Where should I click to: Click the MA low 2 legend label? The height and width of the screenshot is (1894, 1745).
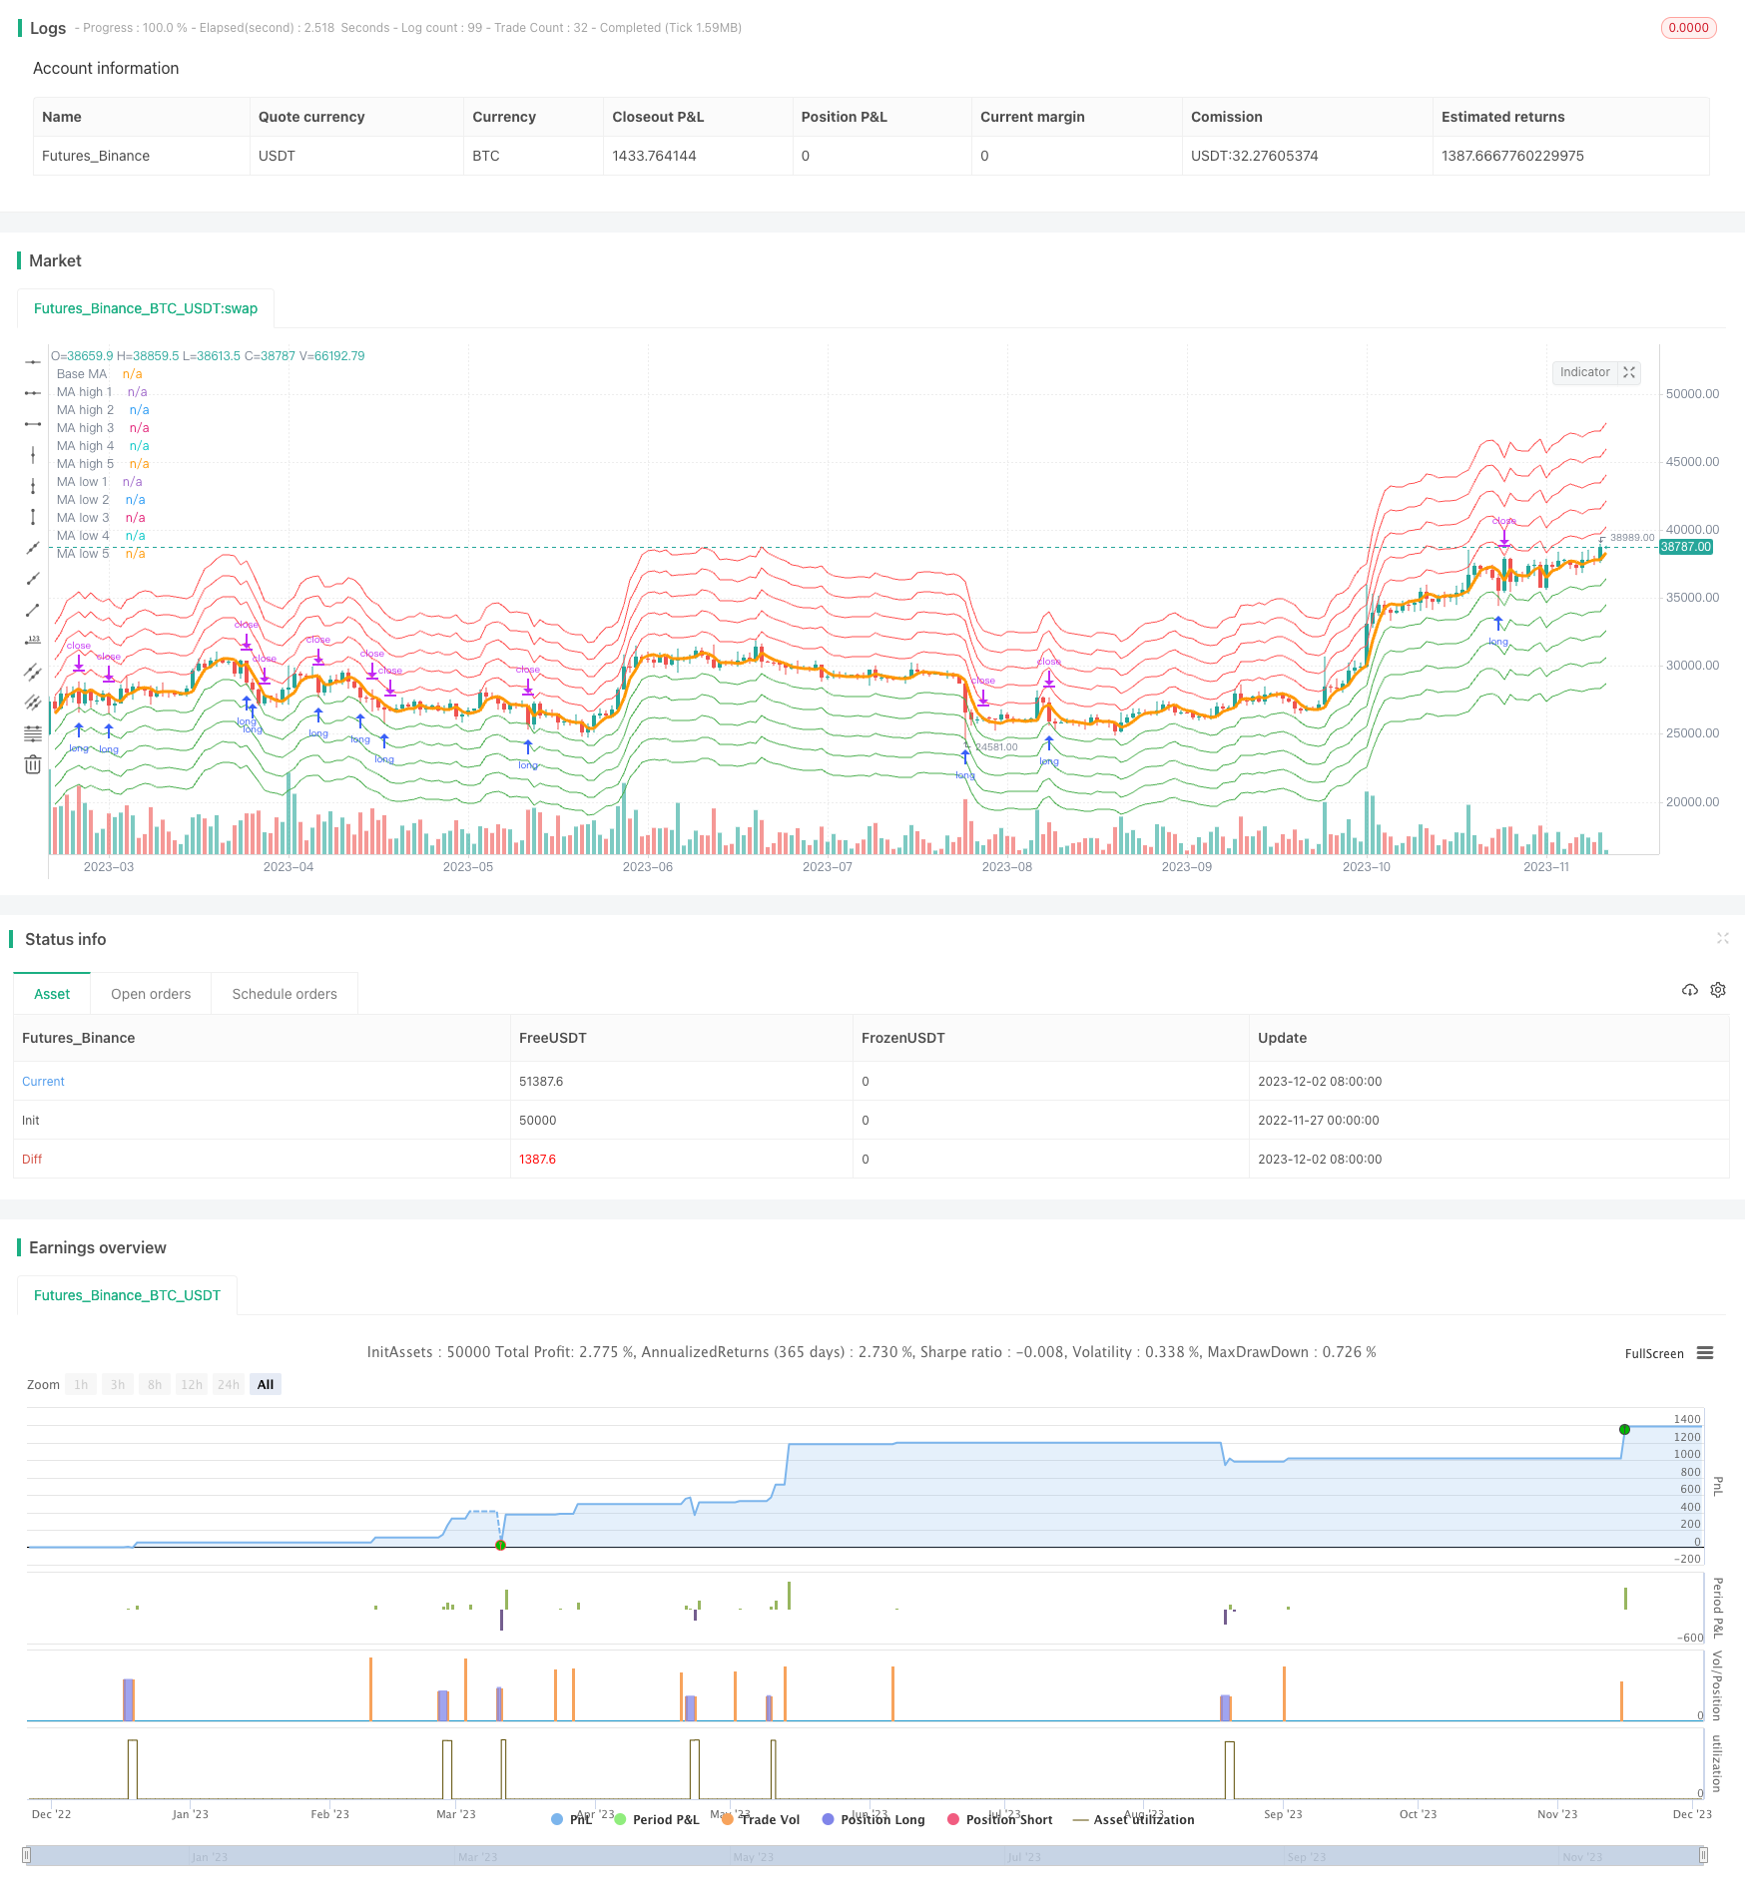point(83,500)
